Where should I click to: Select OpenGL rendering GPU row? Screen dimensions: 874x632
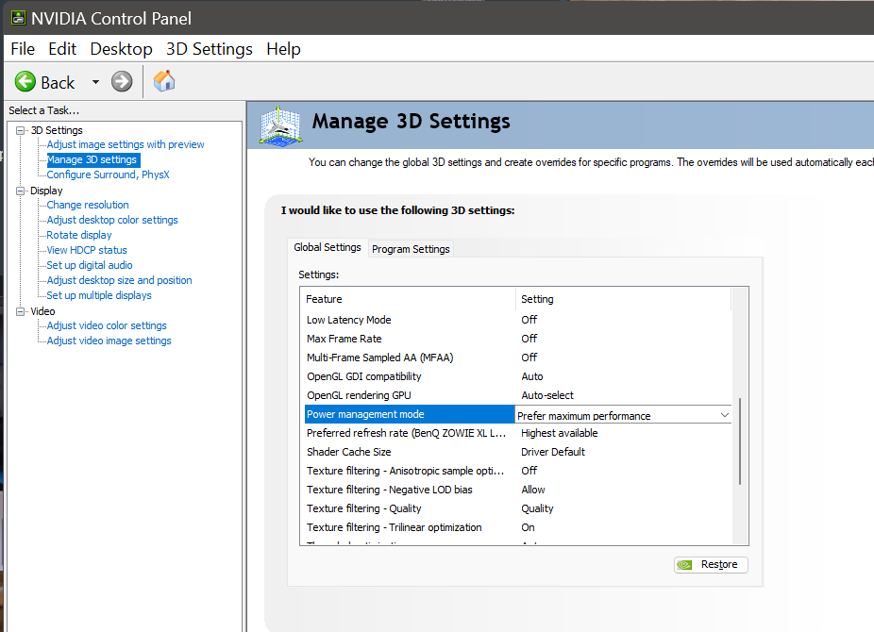pyautogui.click(x=518, y=395)
